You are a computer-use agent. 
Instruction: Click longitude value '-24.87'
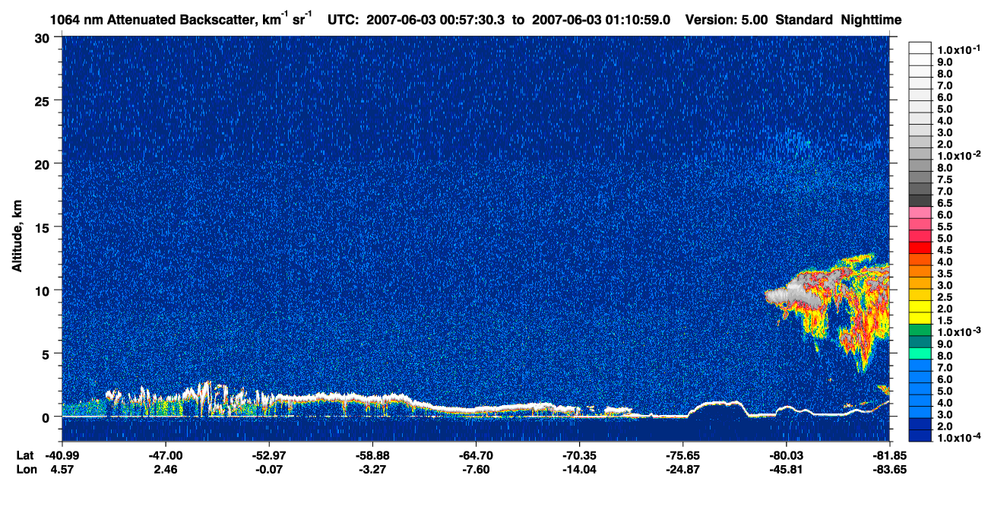click(x=683, y=469)
